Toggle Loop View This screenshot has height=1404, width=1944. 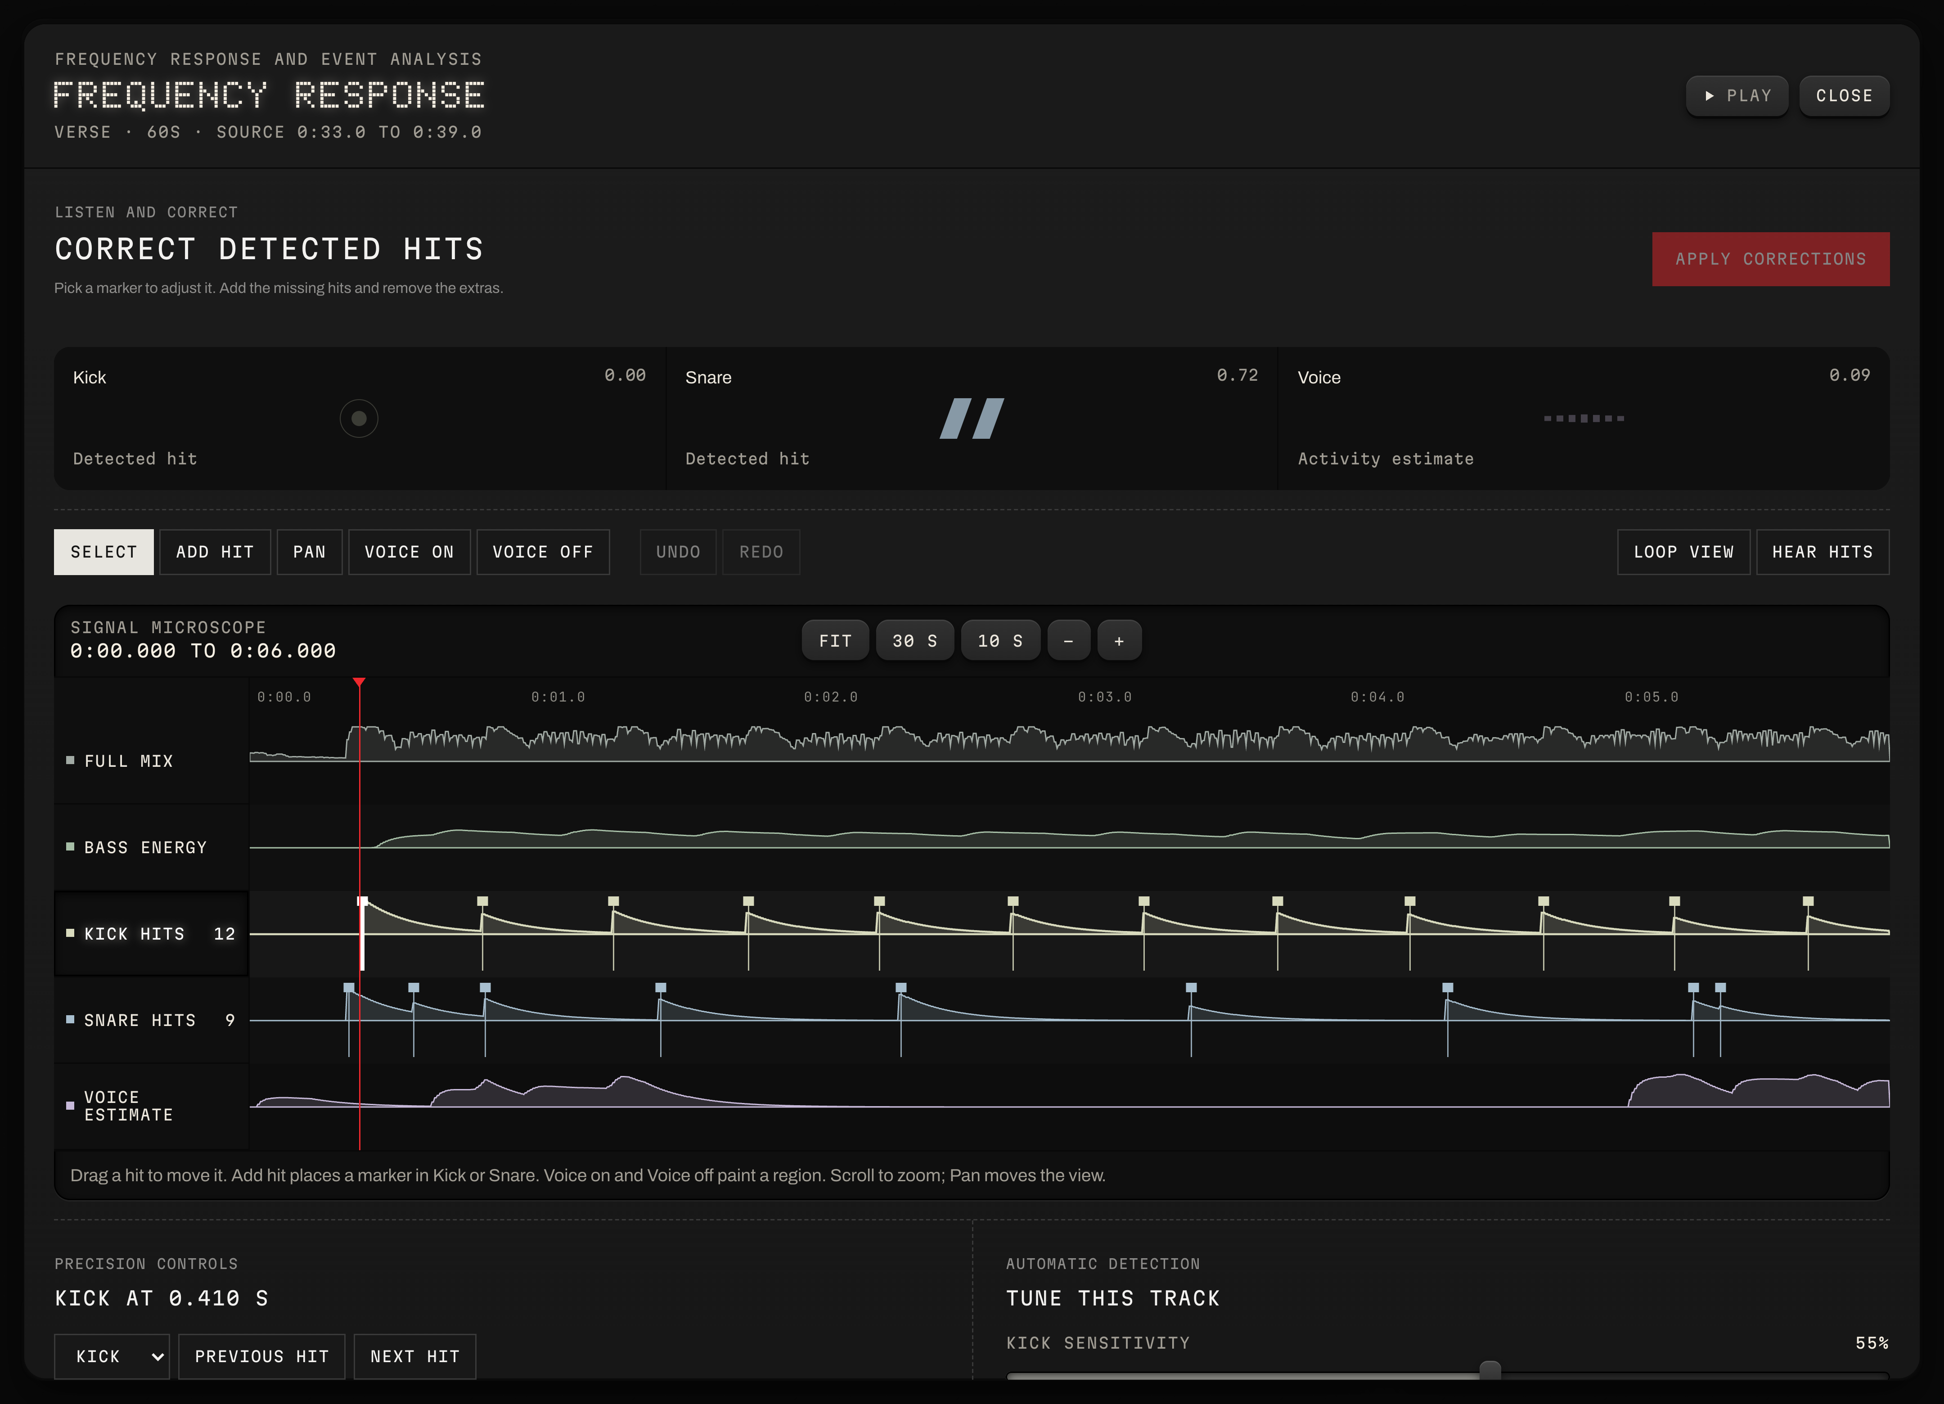coord(1683,552)
